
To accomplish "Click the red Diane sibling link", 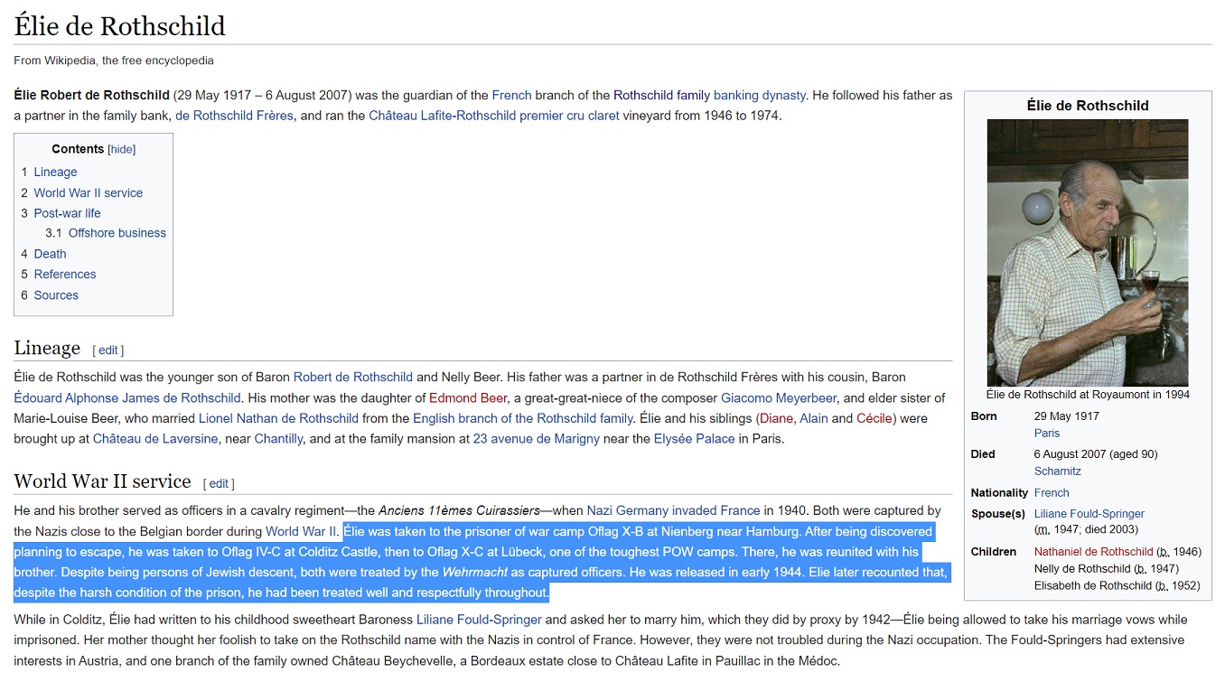I will pos(777,418).
